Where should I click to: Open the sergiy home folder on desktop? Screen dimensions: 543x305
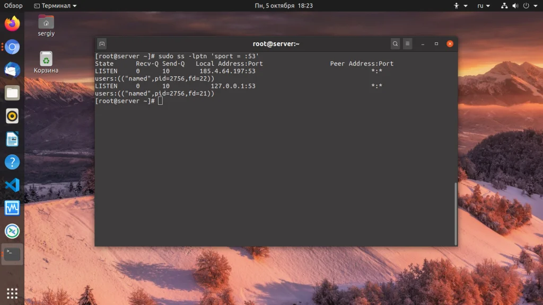click(46, 25)
